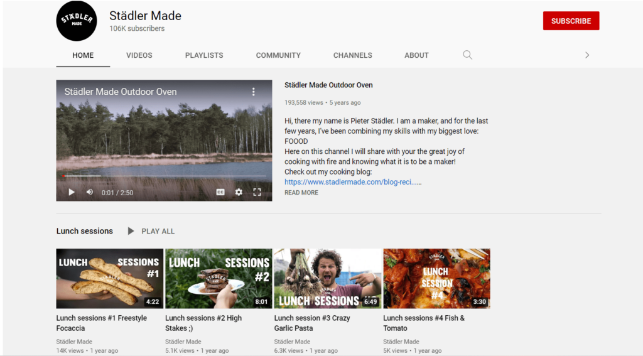The width and height of the screenshot is (643, 356).
Task: Click the 0:01 / 2:50 time display
Action: click(x=117, y=192)
